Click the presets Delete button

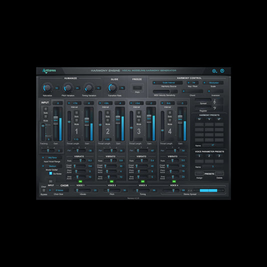point(219,174)
